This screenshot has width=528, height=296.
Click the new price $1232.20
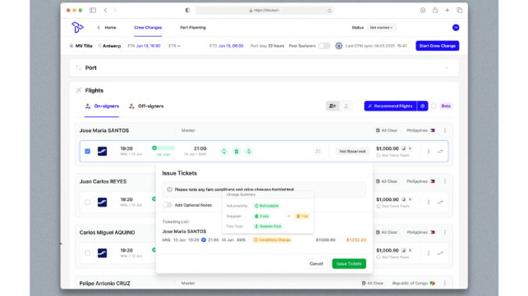tap(356, 240)
